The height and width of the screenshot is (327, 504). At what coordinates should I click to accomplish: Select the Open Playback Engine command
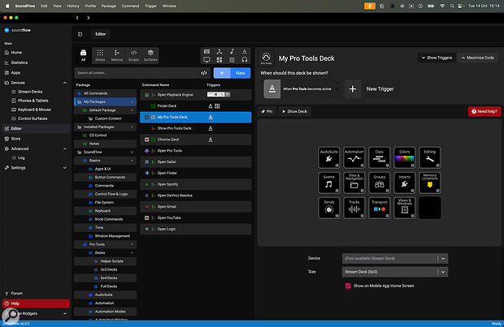pos(196,95)
